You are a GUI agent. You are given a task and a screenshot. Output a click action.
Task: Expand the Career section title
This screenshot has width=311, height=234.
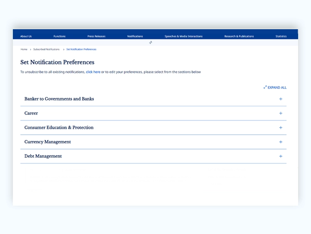point(31,113)
